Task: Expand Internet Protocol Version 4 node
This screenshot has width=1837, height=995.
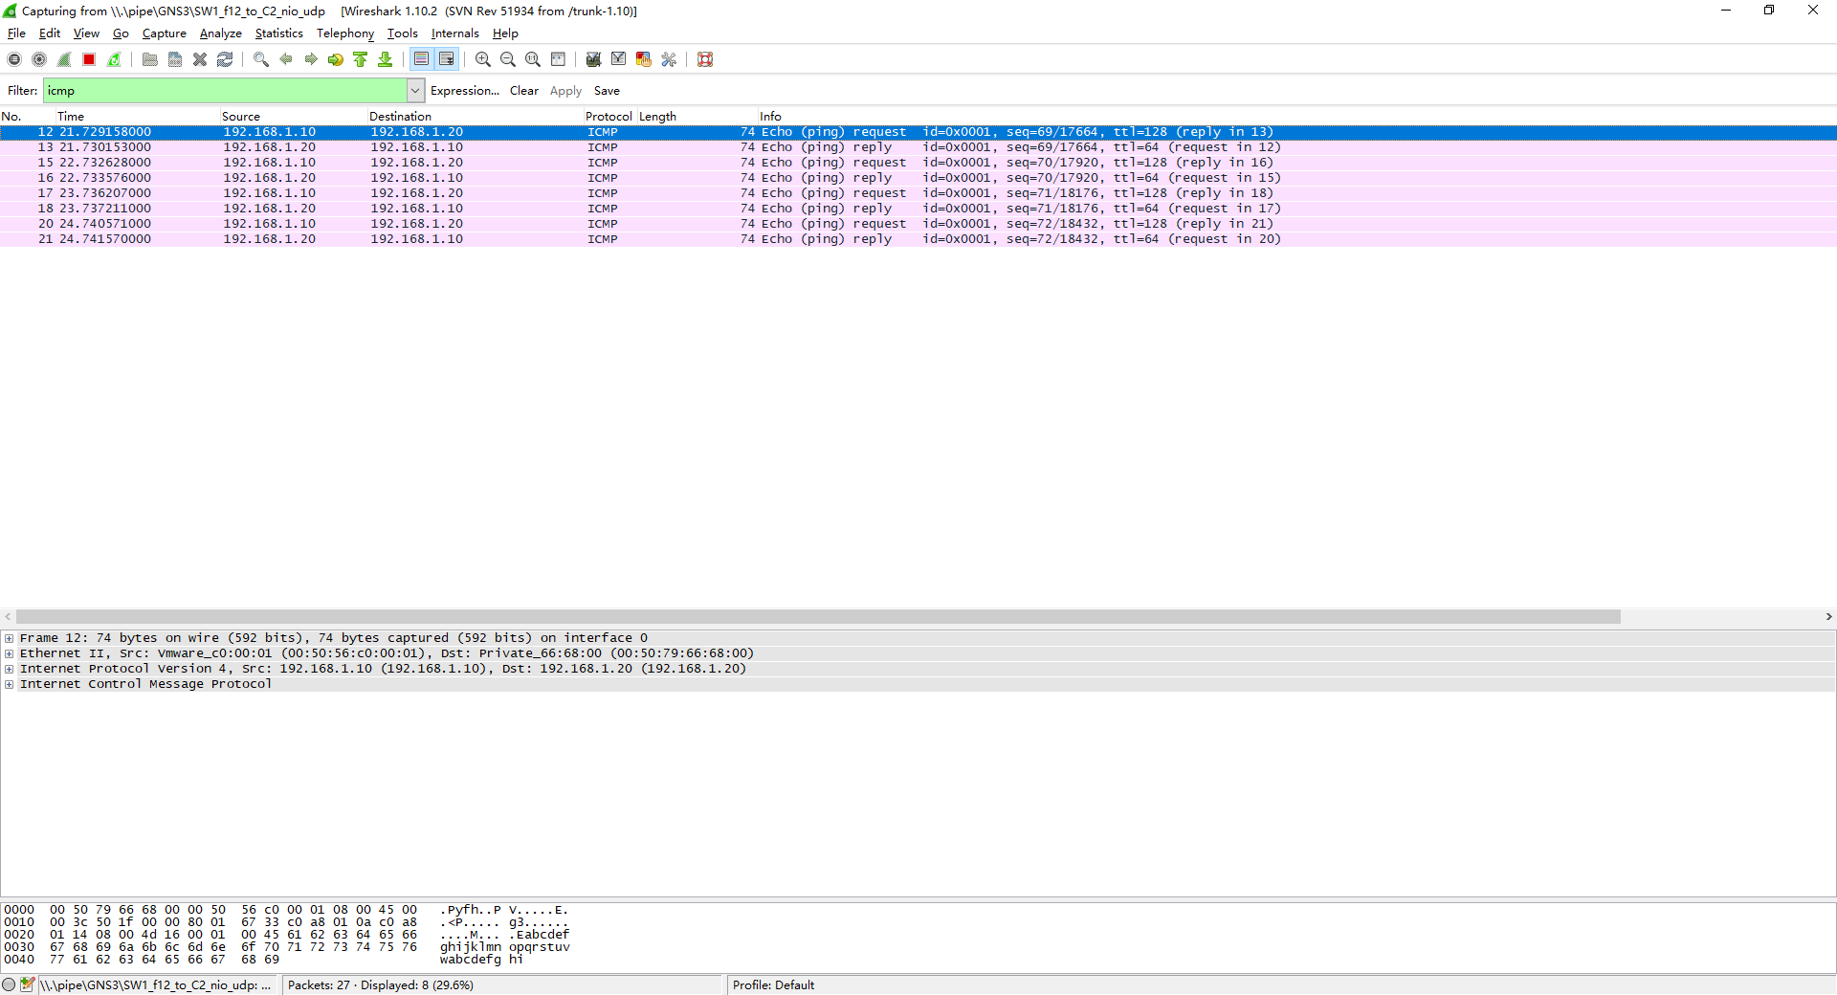Action: click(10, 669)
